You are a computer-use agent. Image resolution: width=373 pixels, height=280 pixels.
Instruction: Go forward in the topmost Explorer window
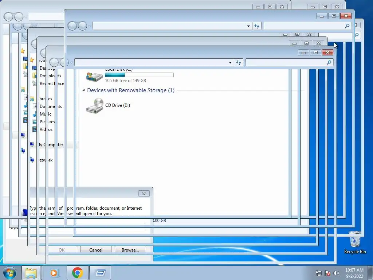83,26
